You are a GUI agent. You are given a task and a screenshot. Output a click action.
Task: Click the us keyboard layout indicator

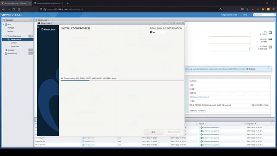[x=157, y=32]
